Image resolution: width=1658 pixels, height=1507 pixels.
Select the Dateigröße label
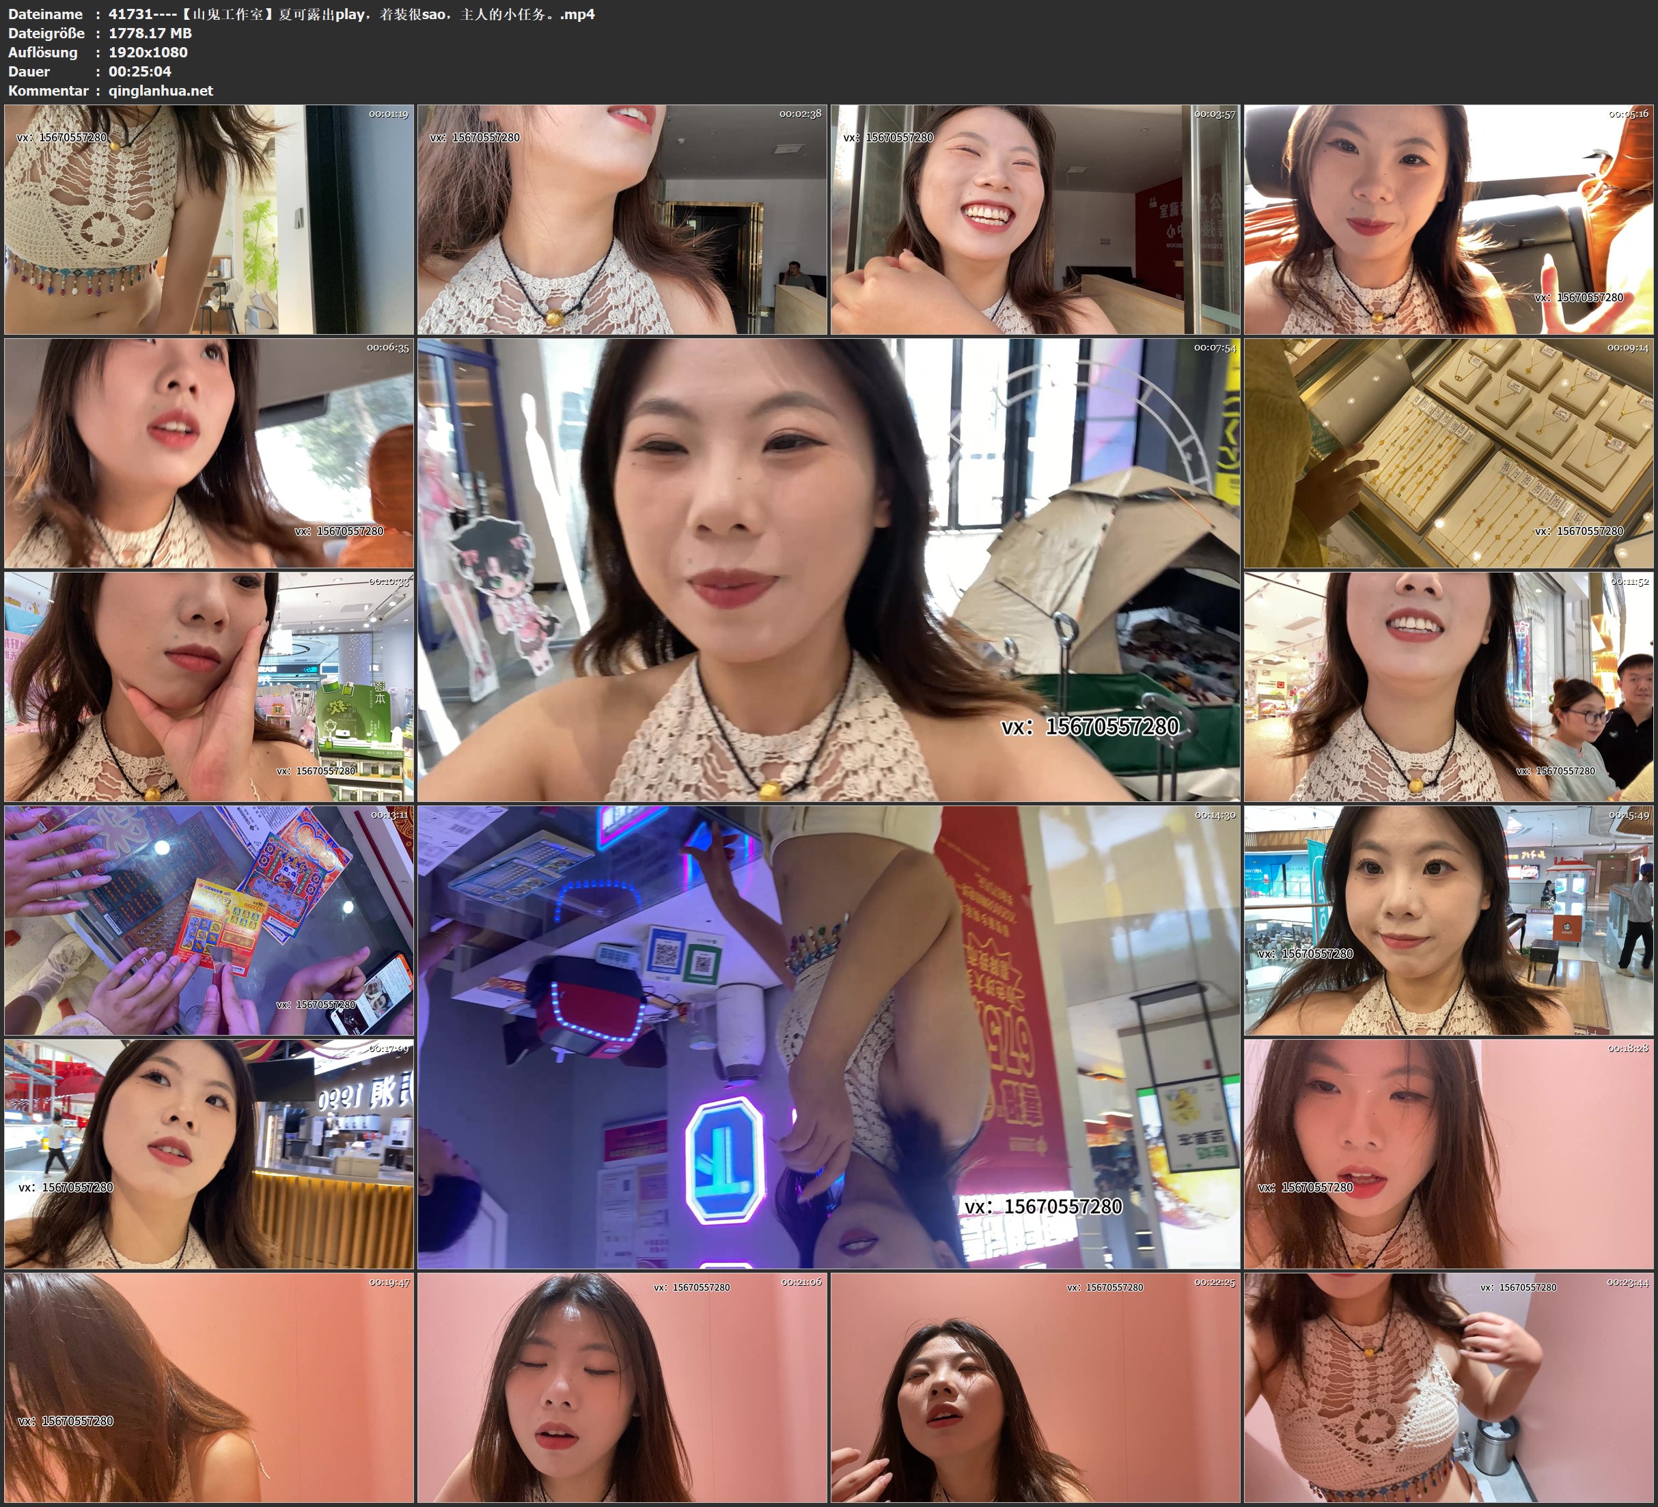[x=47, y=33]
